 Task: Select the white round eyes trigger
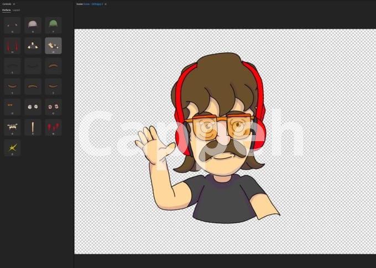pyautogui.click(x=33, y=106)
